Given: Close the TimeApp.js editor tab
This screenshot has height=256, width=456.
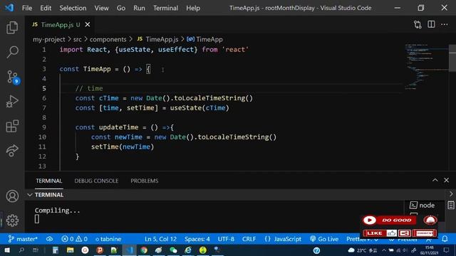Looking at the screenshot, I should pos(88,25).
